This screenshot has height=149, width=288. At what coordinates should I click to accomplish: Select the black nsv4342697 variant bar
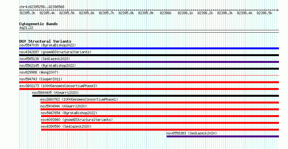coord(149,55)
